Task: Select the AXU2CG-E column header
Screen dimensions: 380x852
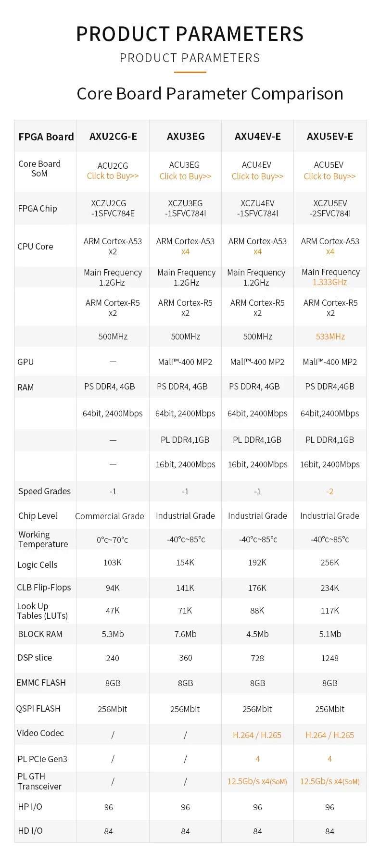Action: pyautogui.click(x=113, y=137)
